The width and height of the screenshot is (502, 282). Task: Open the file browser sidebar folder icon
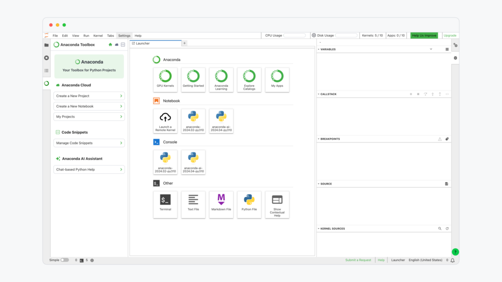coord(47,45)
